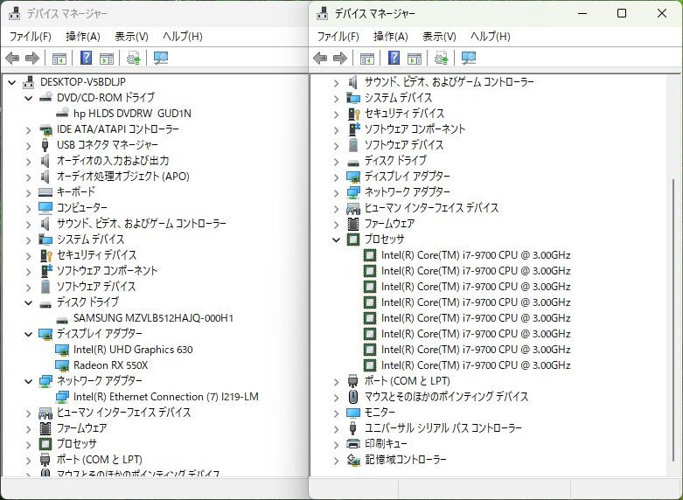Screen dimensions: 683x500
Task: Click Scan for hardware changes icon, right window
Action: coord(469,58)
